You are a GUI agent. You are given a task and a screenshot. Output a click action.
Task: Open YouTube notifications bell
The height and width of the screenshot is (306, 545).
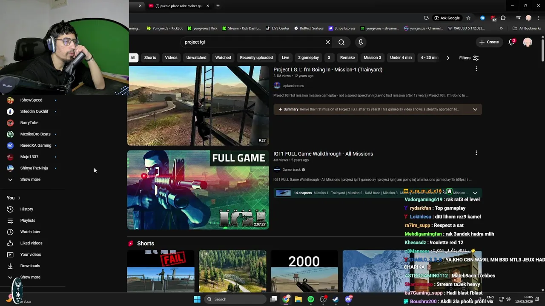pos(512,42)
